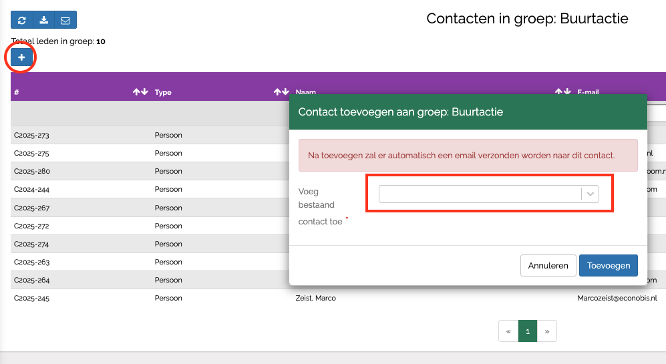666x364 pixels.
Task: Click the envelope email icon button
Action: click(x=65, y=20)
